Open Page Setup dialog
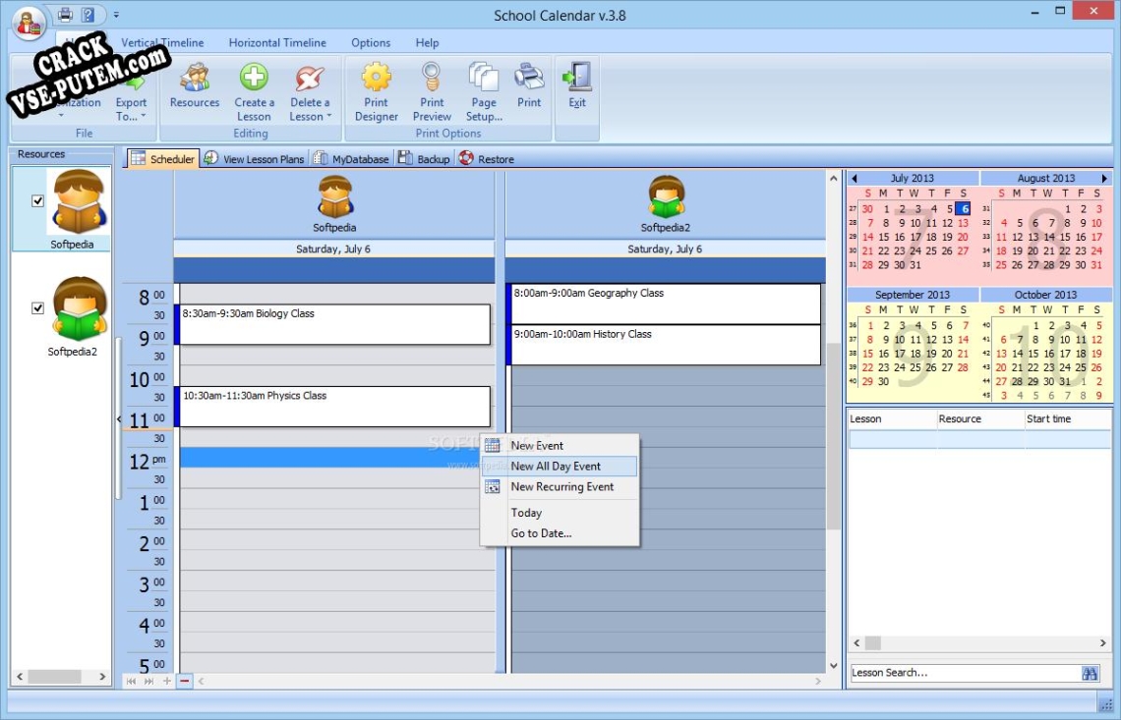Image resolution: width=1121 pixels, height=720 pixels. [x=484, y=79]
